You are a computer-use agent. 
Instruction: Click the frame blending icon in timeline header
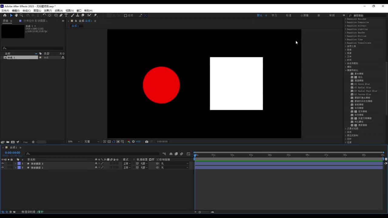[x=176, y=154]
